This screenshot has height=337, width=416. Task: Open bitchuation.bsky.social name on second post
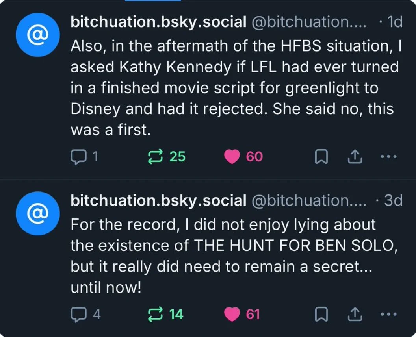[x=158, y=201]
